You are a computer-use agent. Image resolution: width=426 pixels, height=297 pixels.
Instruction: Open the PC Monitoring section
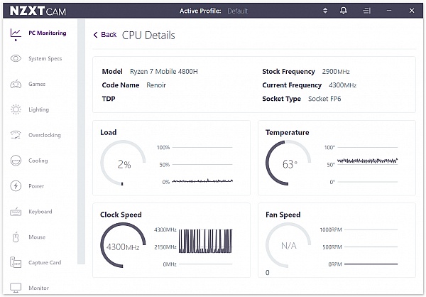(48, 33)
